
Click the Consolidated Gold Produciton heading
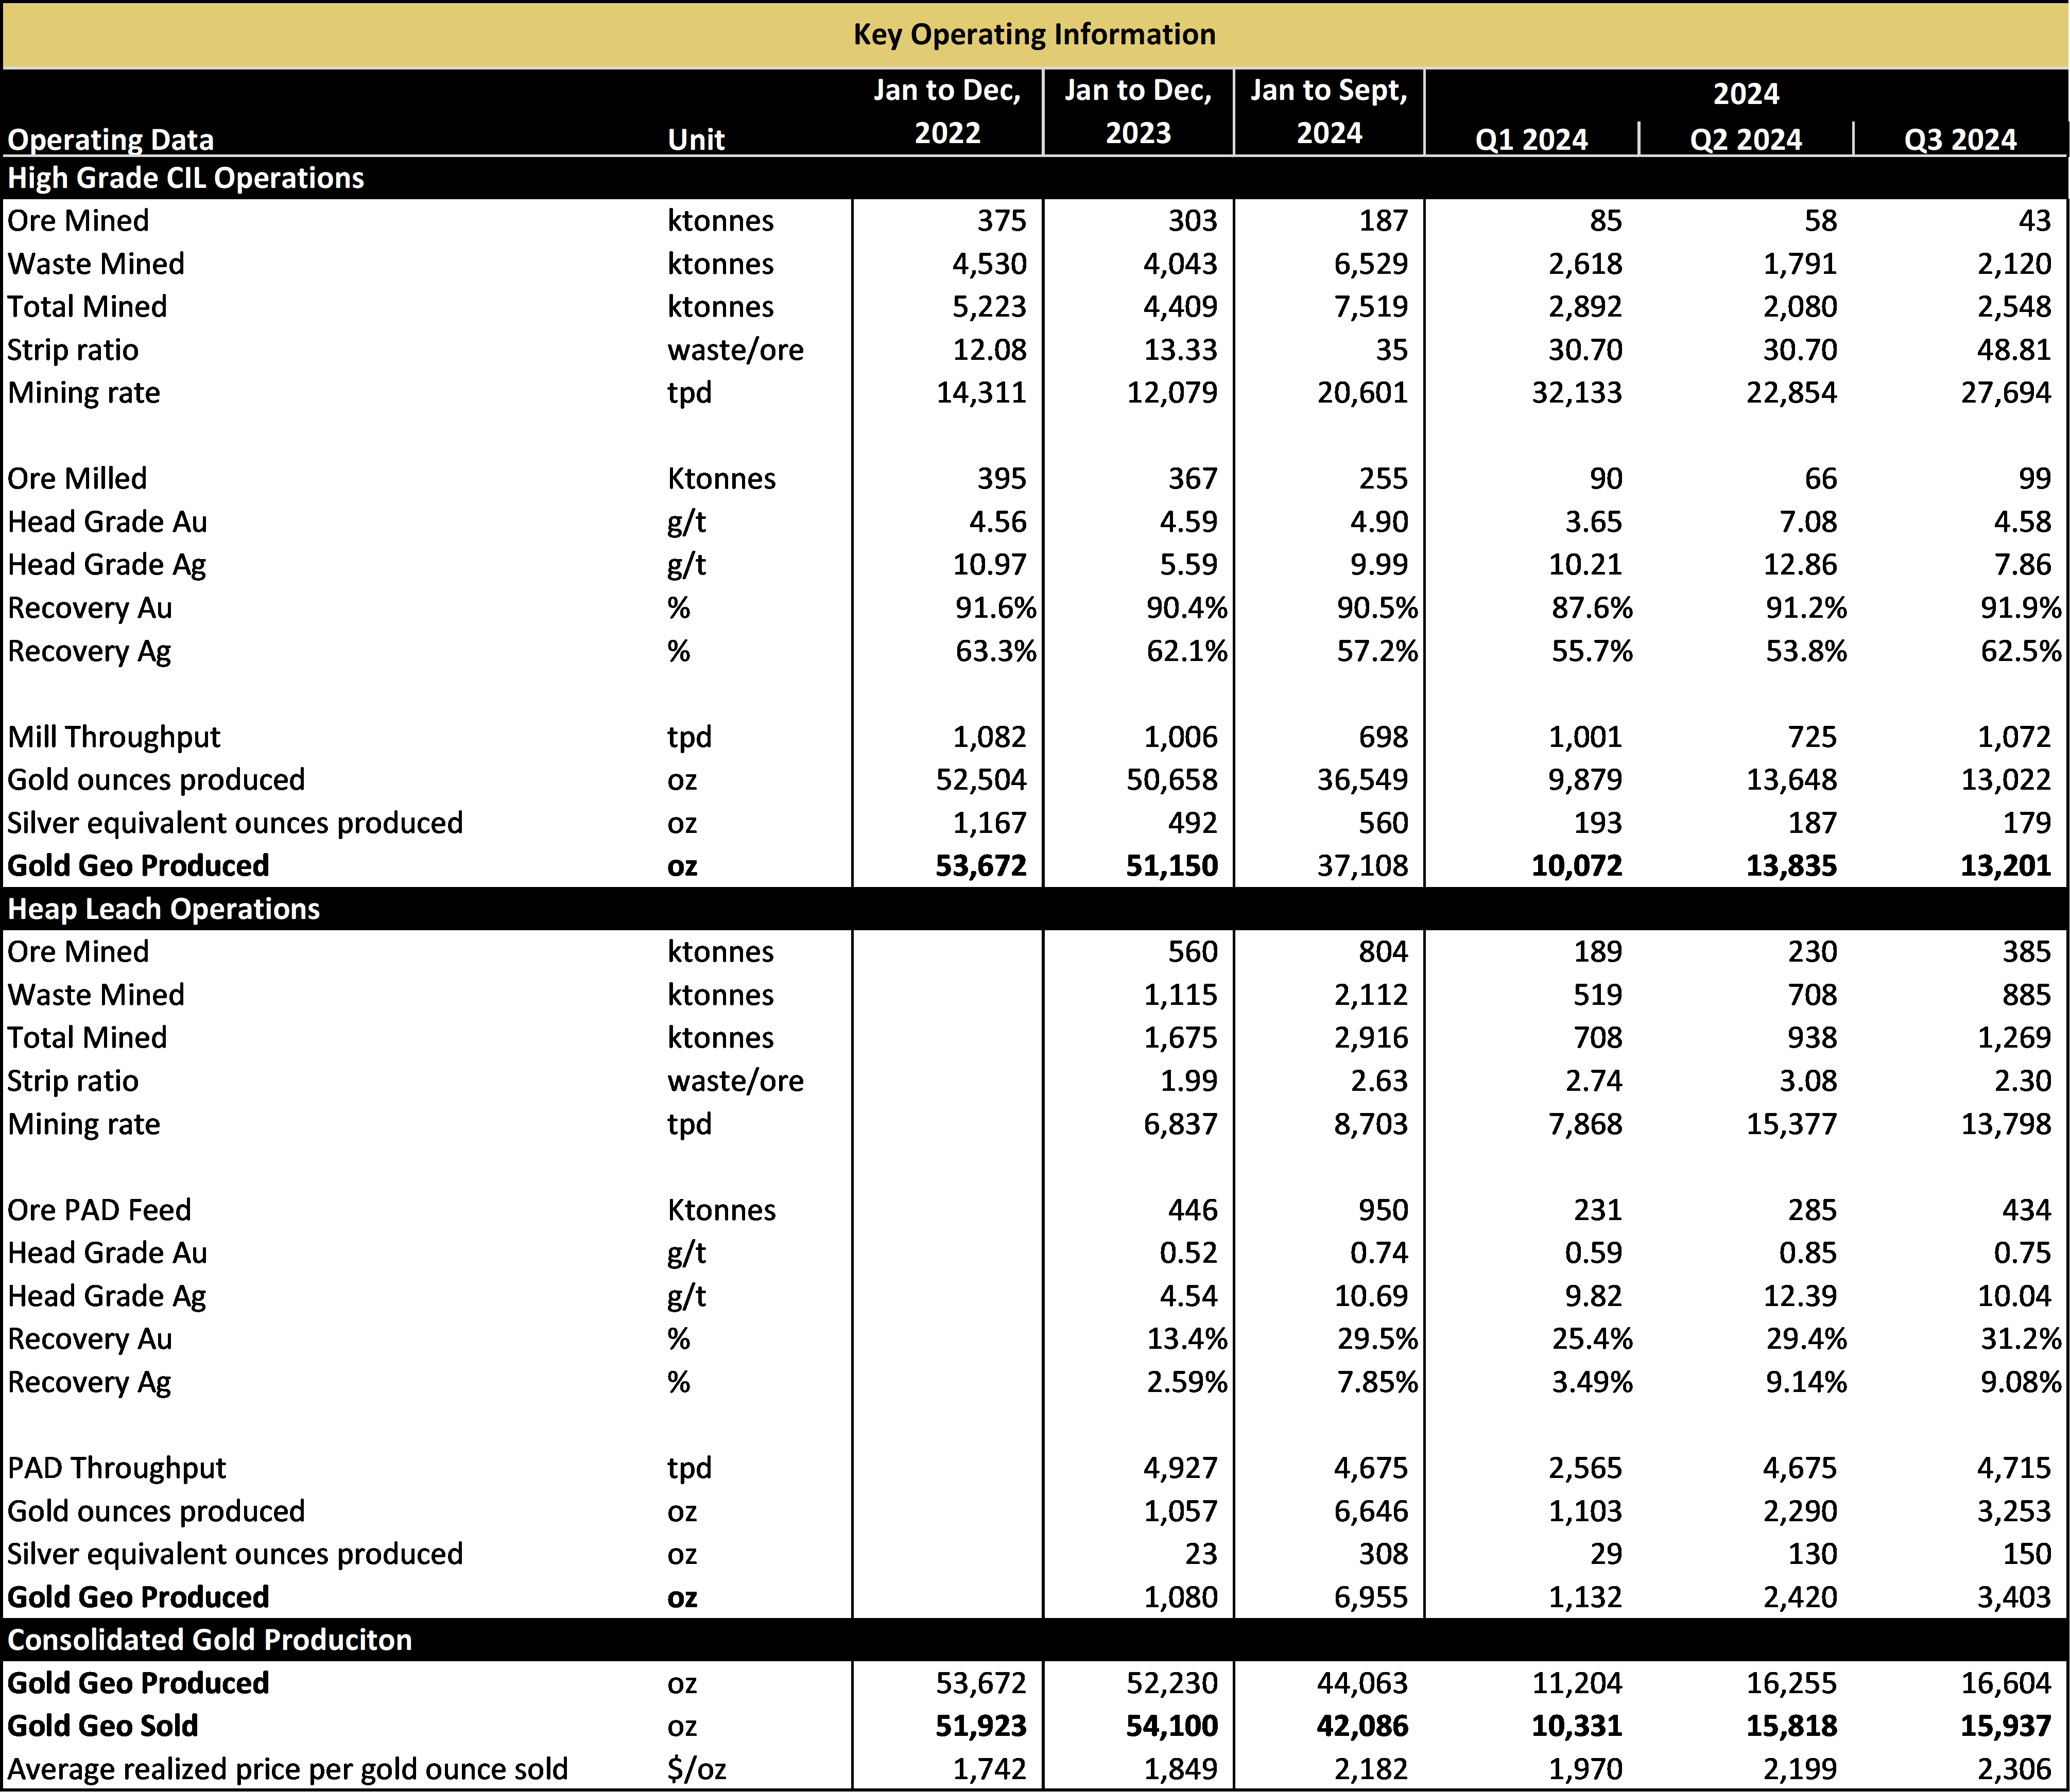pyautogui.click(x=210, y=1640)
